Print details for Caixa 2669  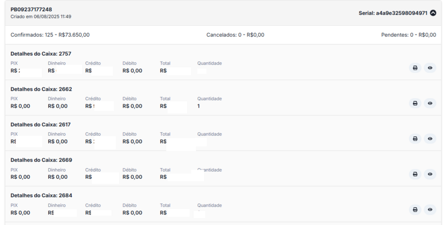click(415, 174)
